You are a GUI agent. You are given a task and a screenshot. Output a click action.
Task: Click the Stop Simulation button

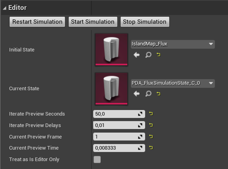coord(145,22)
